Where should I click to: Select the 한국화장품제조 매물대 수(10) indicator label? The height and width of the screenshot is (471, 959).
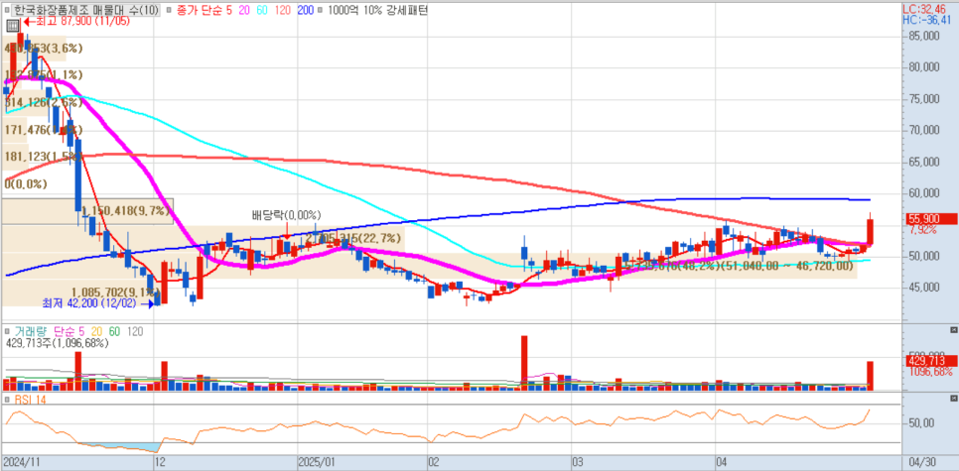click(x=85, y=9)
